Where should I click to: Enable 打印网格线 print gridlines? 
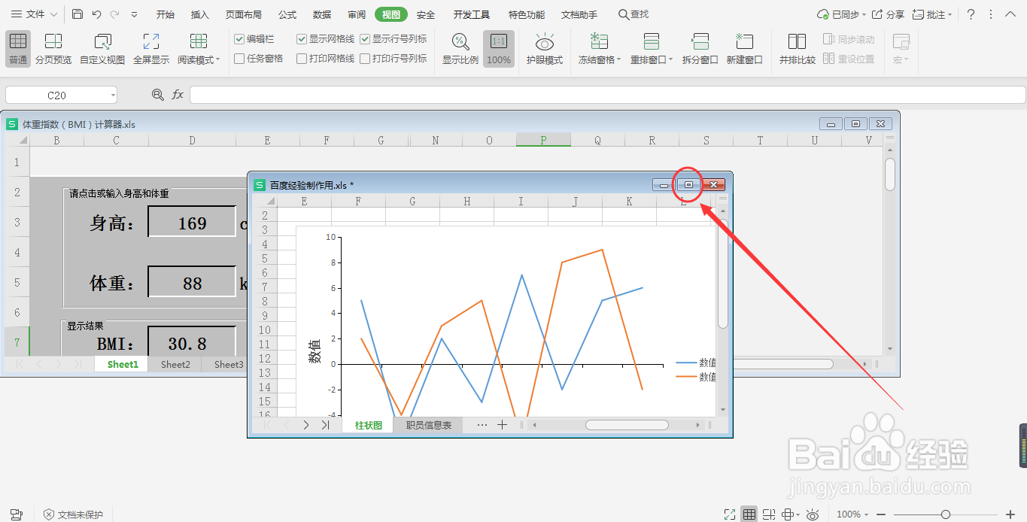pyautogui.click(x=302, y=59)
